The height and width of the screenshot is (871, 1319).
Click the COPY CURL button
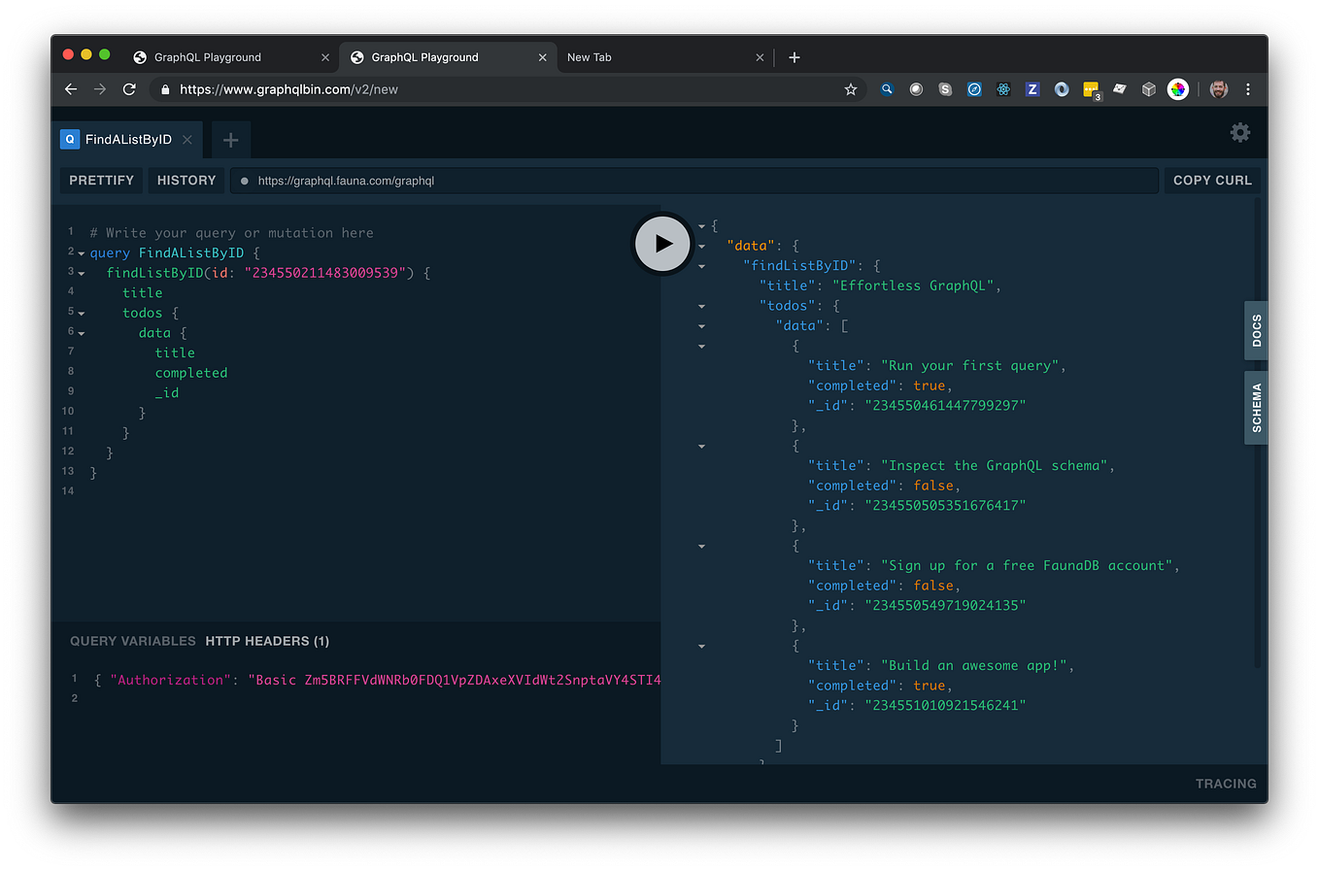click(x=1211, y=180)
